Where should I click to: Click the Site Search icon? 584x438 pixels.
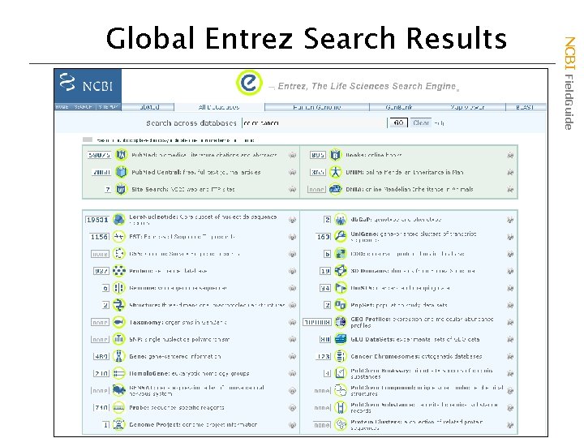pos(121,189)
